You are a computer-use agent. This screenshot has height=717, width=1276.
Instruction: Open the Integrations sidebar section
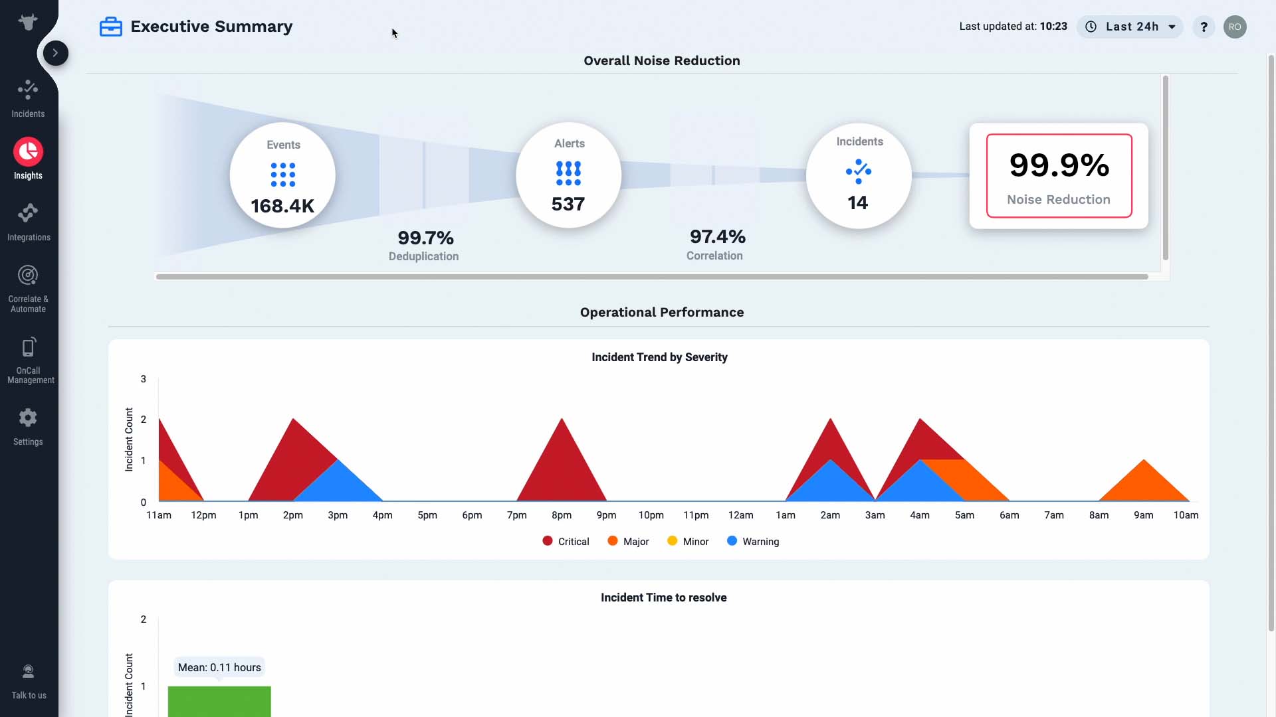coord(29,222)
